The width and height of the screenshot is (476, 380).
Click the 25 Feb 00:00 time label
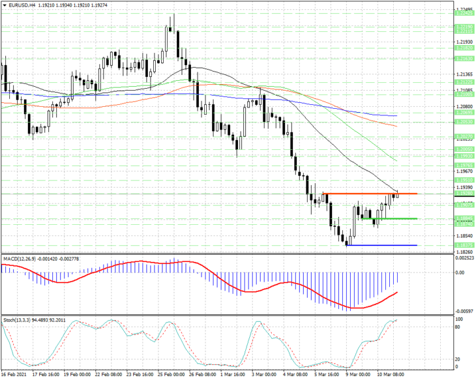click(171, 375)
